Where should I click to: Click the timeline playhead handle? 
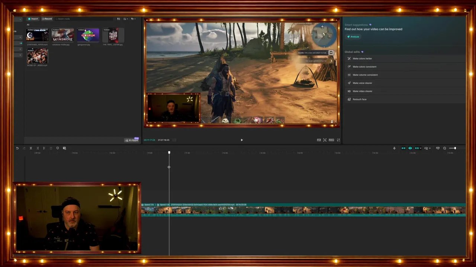coord(169,152)
